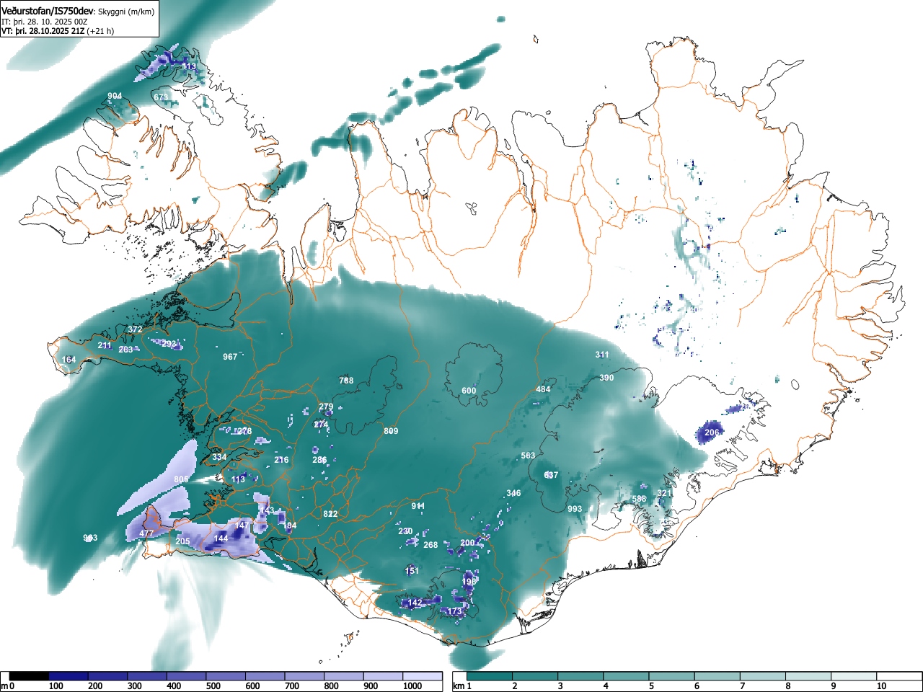Click the 372 value on Snæfellsnes

coord(135,329)
